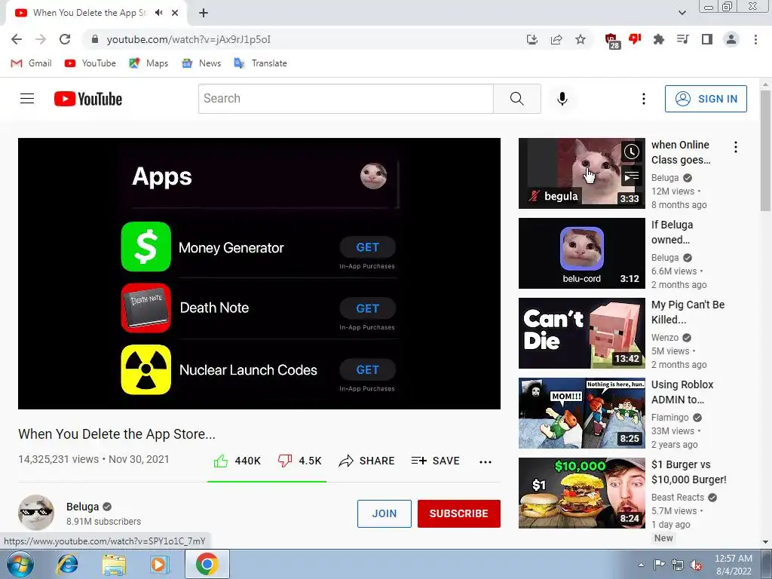Click the Share arrow button
This screenshot has height=579, width=772.
(367, 461)
